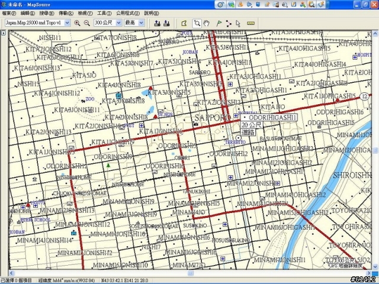This screenshot has height=284, width=379.
Task: Click the Zoom In magnifier button
Action: tap(78, 23)
